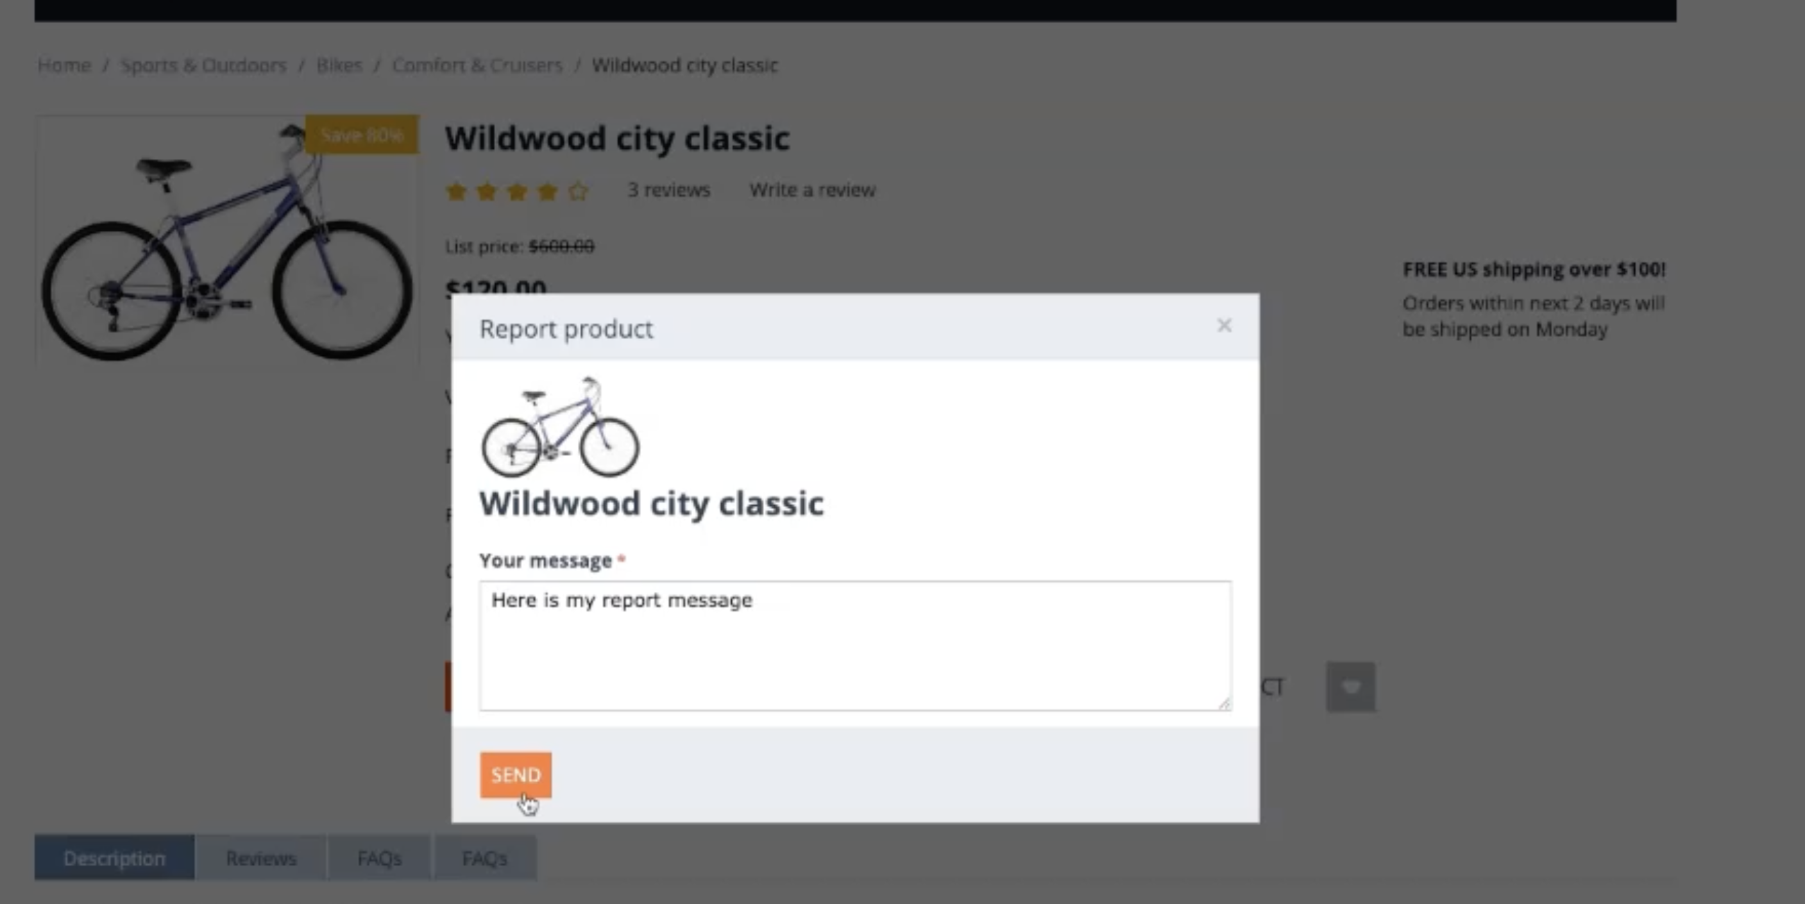
Task: Click the Write a review link
Action: tap(812, 190)
